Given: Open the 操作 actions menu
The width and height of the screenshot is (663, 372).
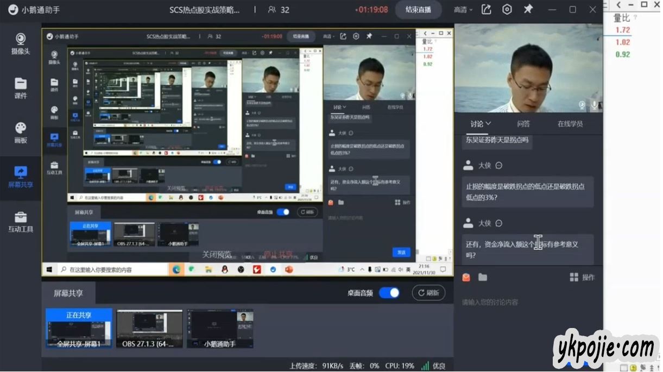Looking at the screenshot, I should pos(582,278).
